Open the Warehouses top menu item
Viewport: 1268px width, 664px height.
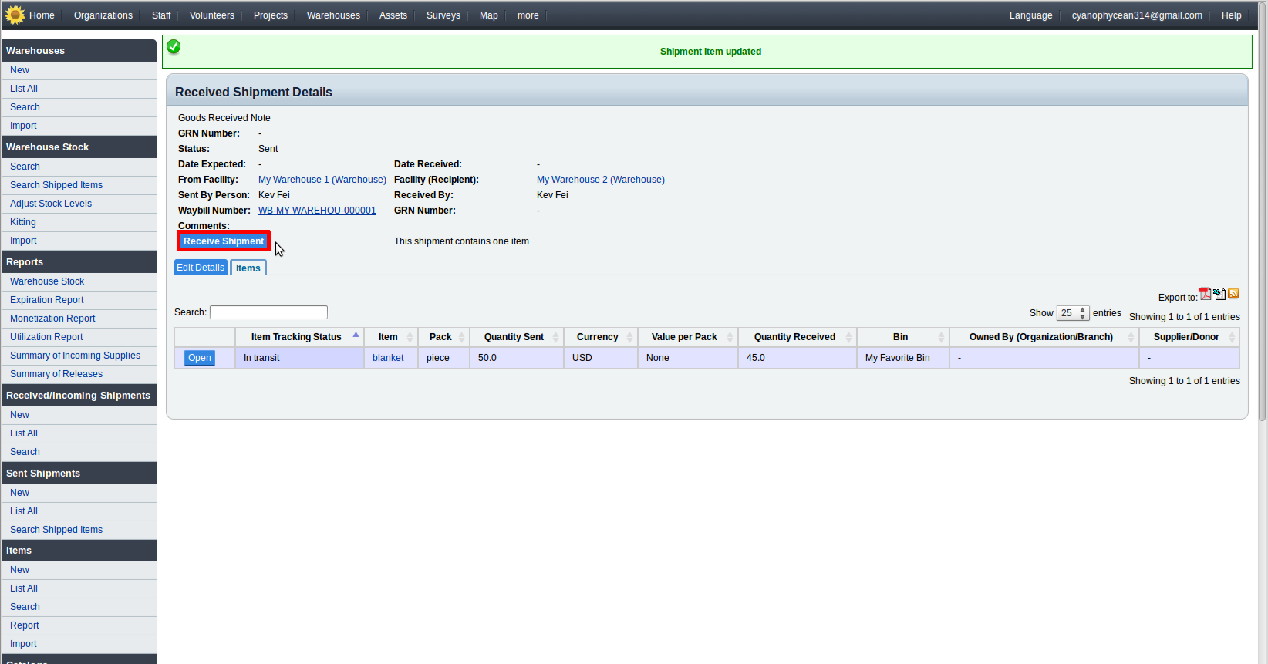click(333, 15)
